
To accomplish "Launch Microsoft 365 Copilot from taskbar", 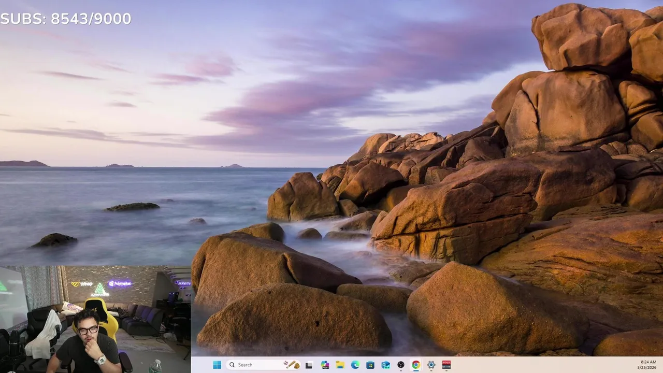I will pyautogui.click(x=325, y=365).
